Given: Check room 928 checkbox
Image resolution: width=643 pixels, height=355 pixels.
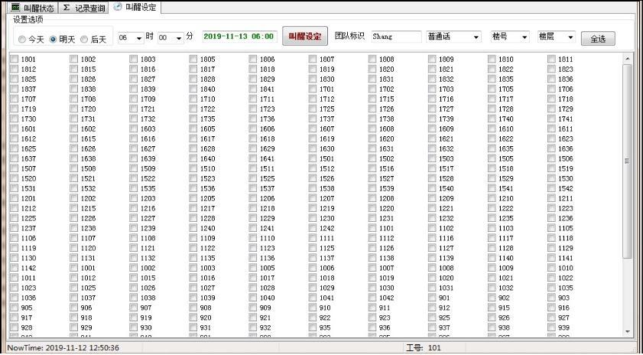Looking at the screenshot, I should tap(15, 327).
